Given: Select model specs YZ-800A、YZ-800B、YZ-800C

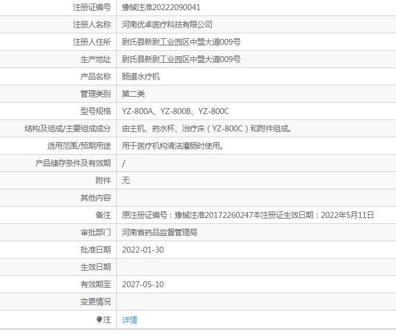Looking at the screenshot, I should (175, 111).
